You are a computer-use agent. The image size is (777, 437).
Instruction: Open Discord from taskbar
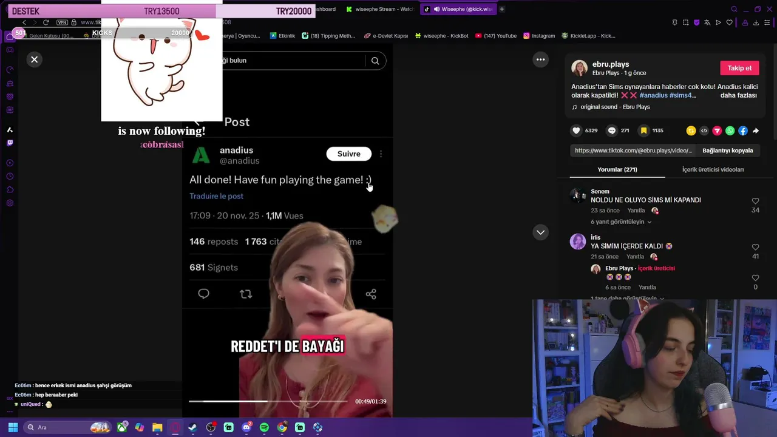[x=246, y=427]
